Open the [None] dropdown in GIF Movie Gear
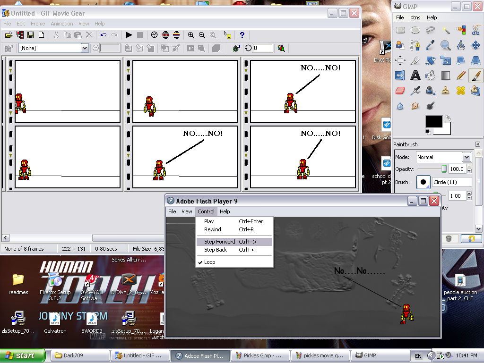The width and height of the screenshot is (484, 363). point(85,48)
